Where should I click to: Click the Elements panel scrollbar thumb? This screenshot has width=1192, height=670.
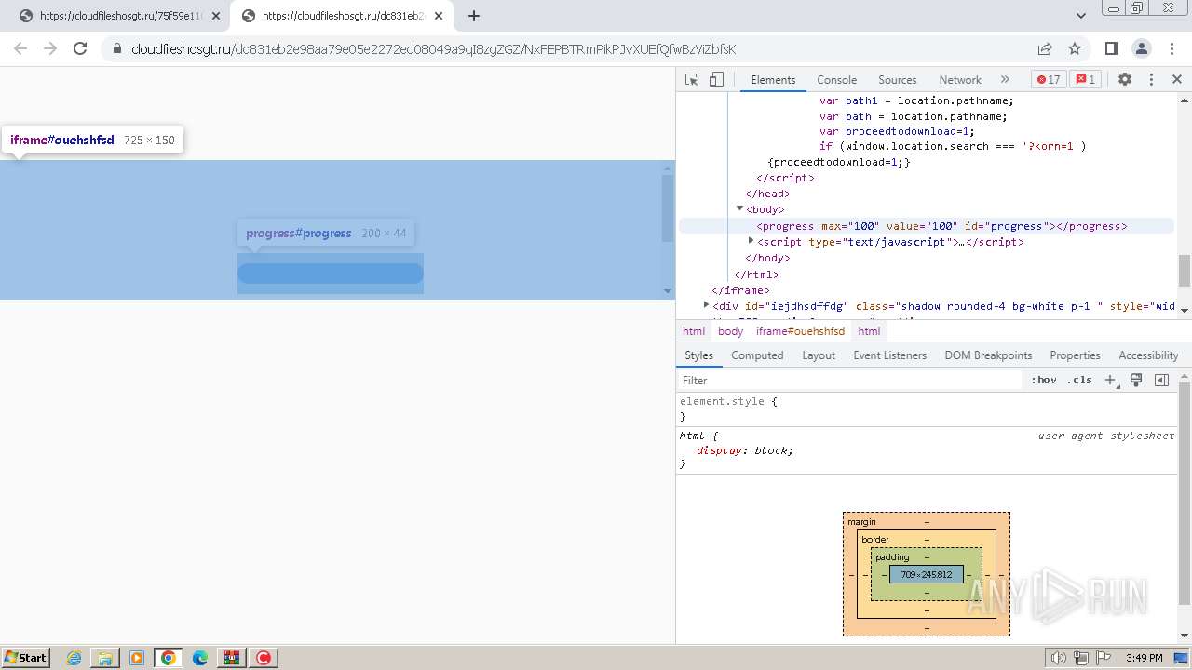coord(1184,271)
